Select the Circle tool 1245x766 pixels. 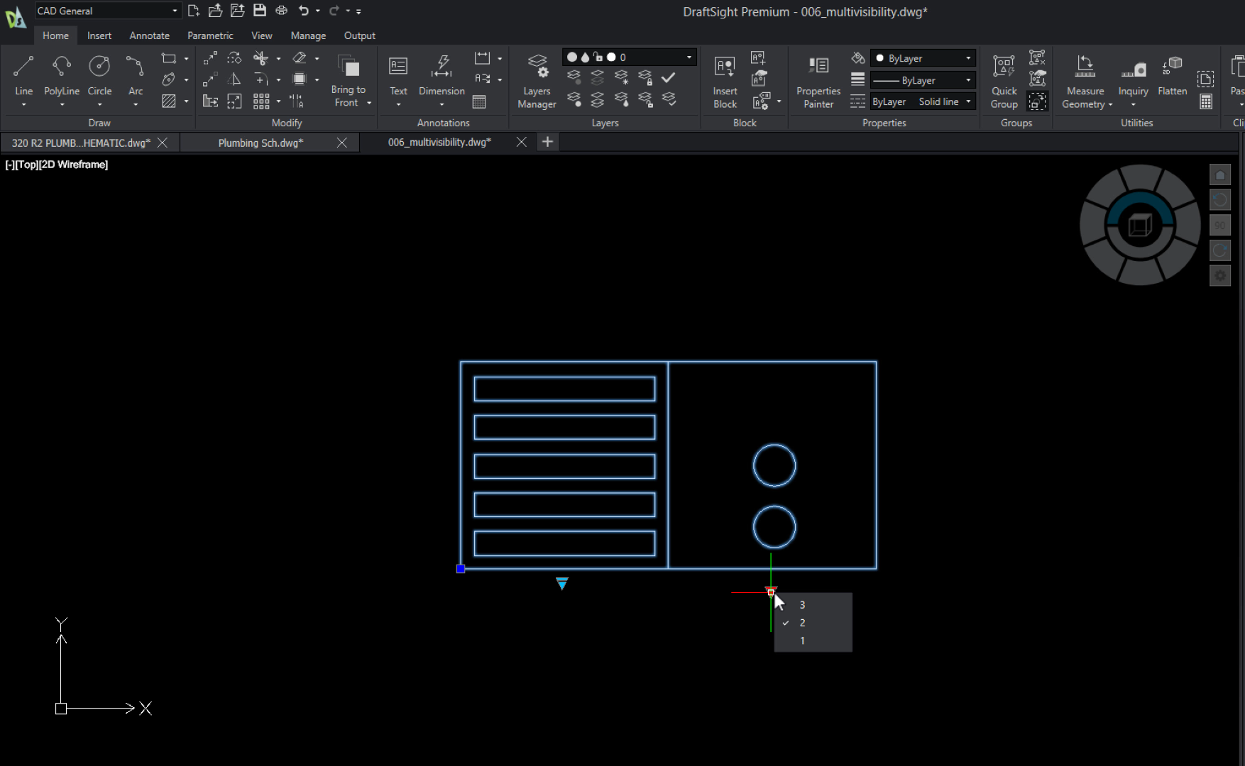click(x=99, y=74)
